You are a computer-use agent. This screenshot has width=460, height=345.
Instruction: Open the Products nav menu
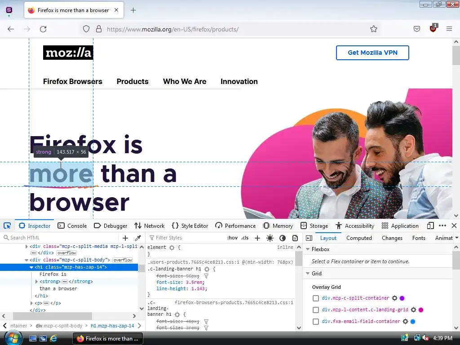coord(133,82)
